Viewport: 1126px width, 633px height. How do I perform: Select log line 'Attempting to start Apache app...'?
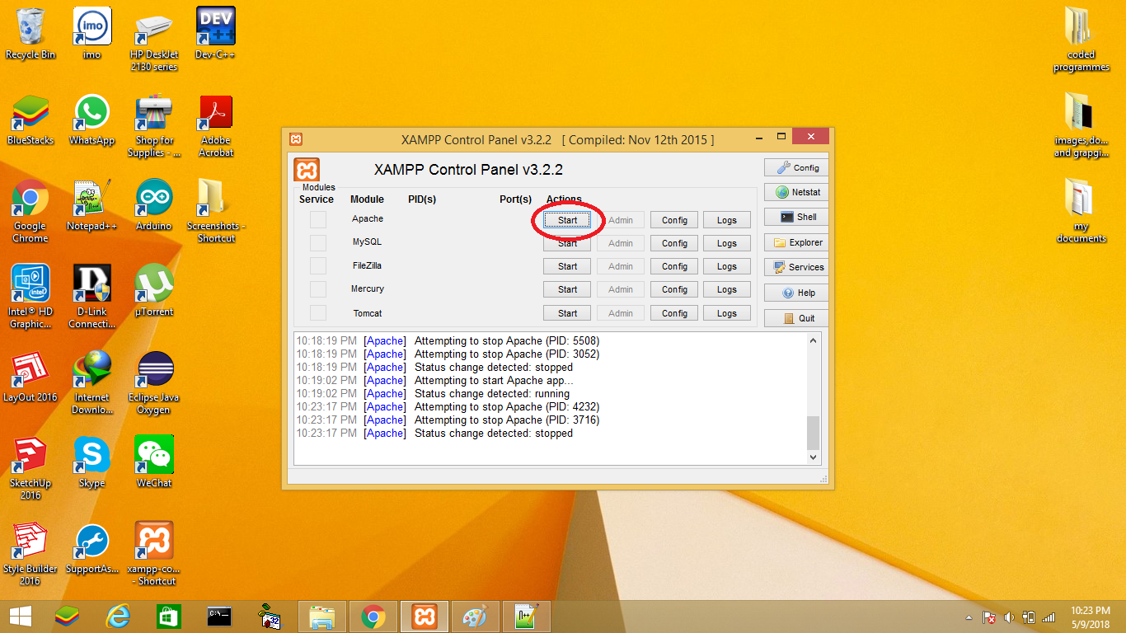click(494, 381)
